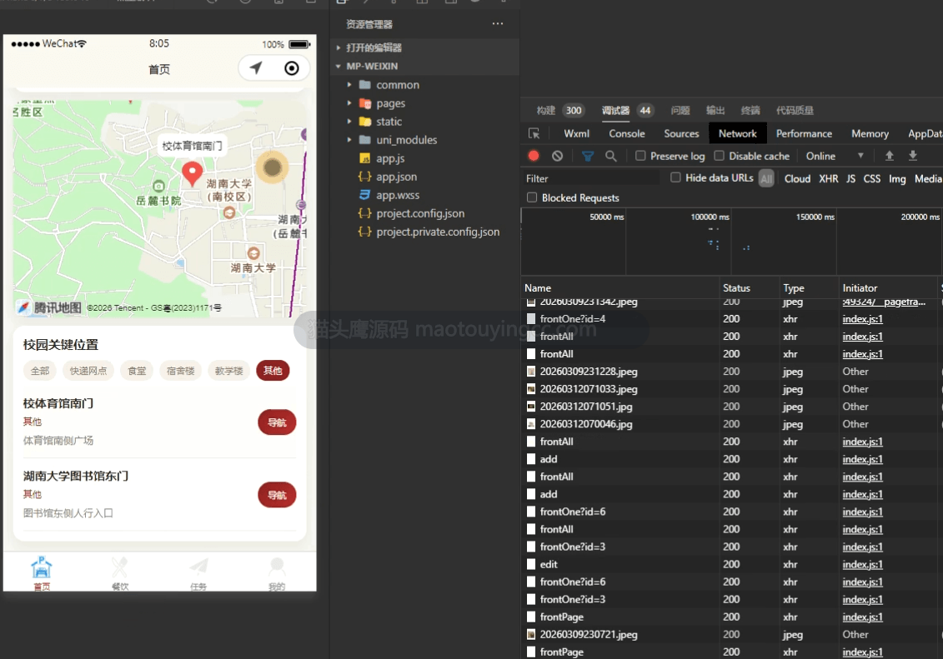
Task: Click the export HAR download arrow
Action: coord(912,156)
